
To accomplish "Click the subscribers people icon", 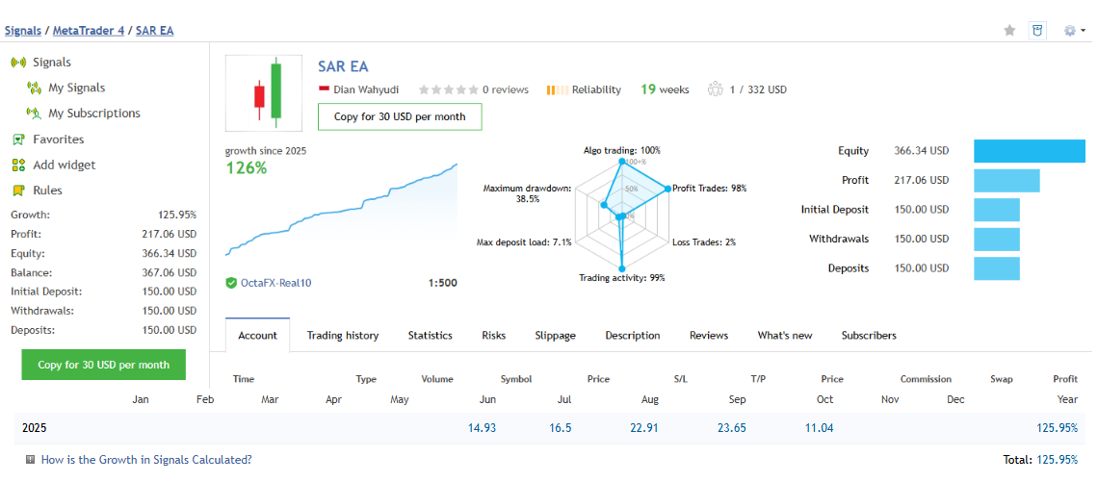I will point(715,89).
